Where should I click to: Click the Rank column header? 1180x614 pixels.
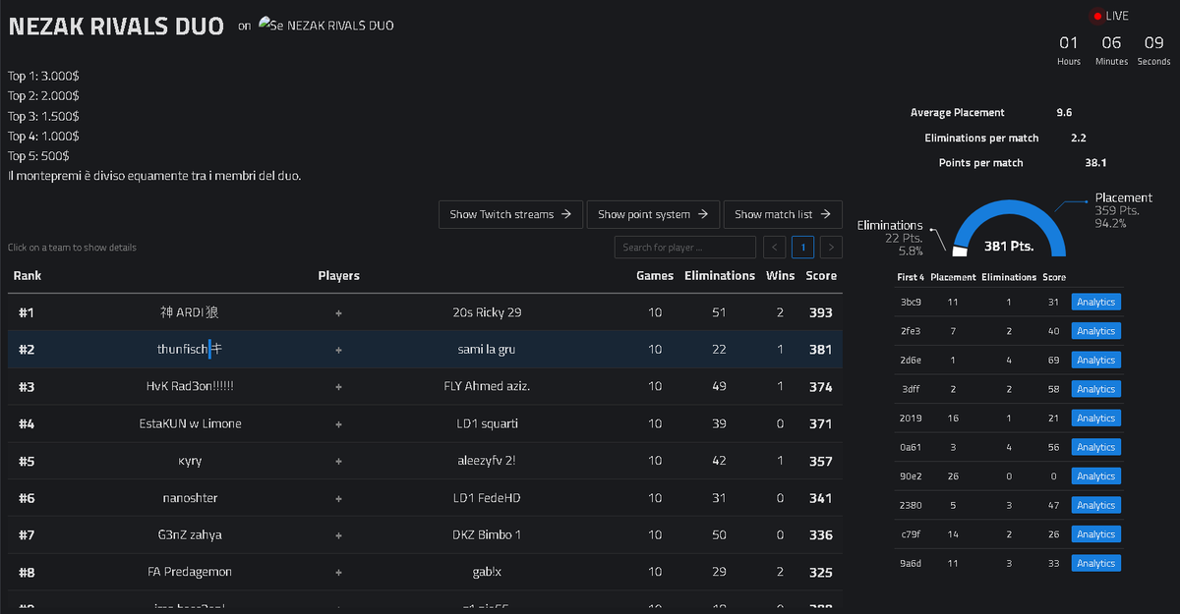pyautogui.click(x=28, y=276)
